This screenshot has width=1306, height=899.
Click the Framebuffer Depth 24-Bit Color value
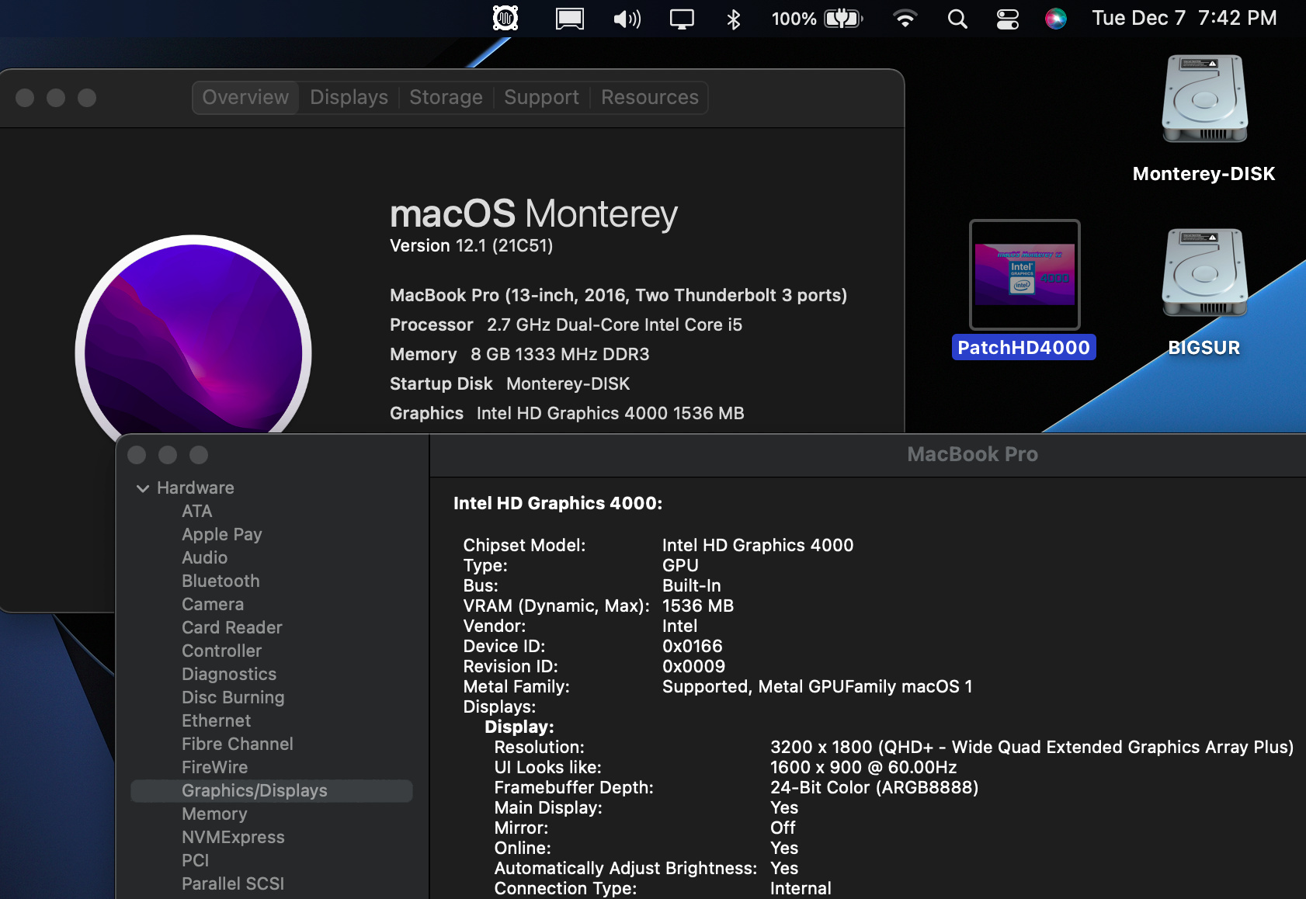point(874,787)
